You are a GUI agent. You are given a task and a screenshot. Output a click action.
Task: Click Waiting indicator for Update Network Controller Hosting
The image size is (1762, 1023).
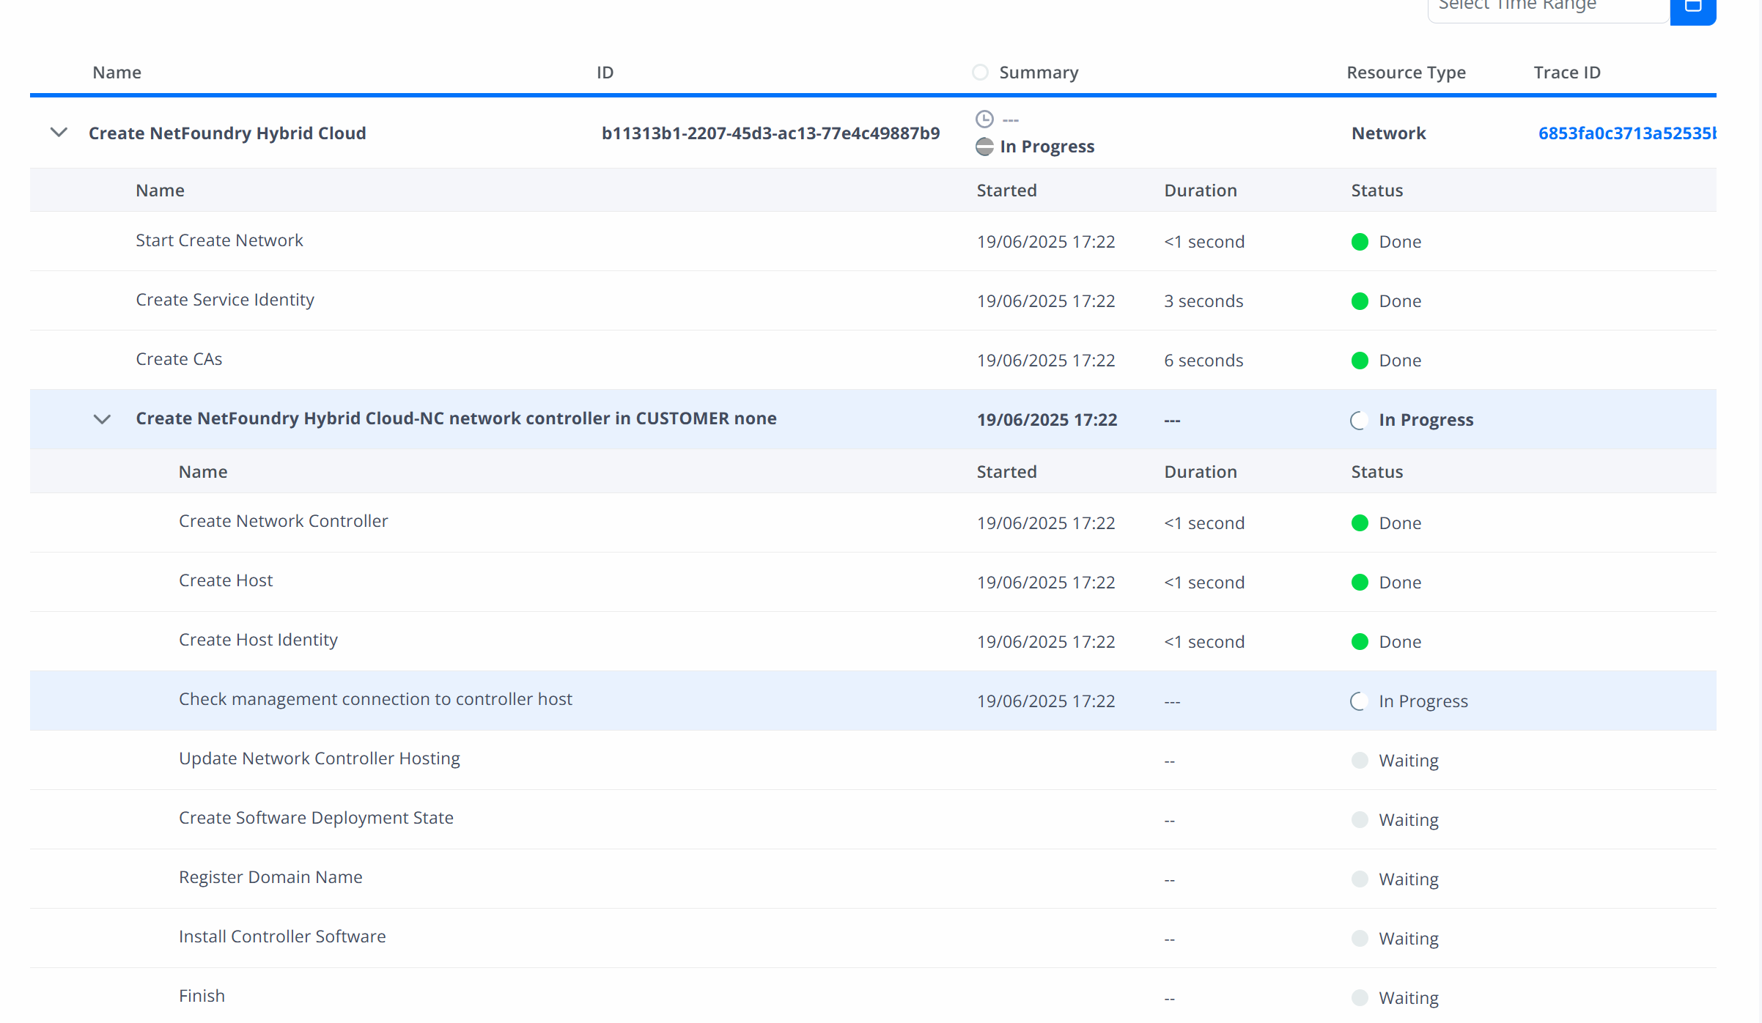tap(1360, 761)
